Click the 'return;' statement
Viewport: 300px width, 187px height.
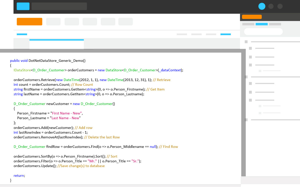(x=19, y=176)
